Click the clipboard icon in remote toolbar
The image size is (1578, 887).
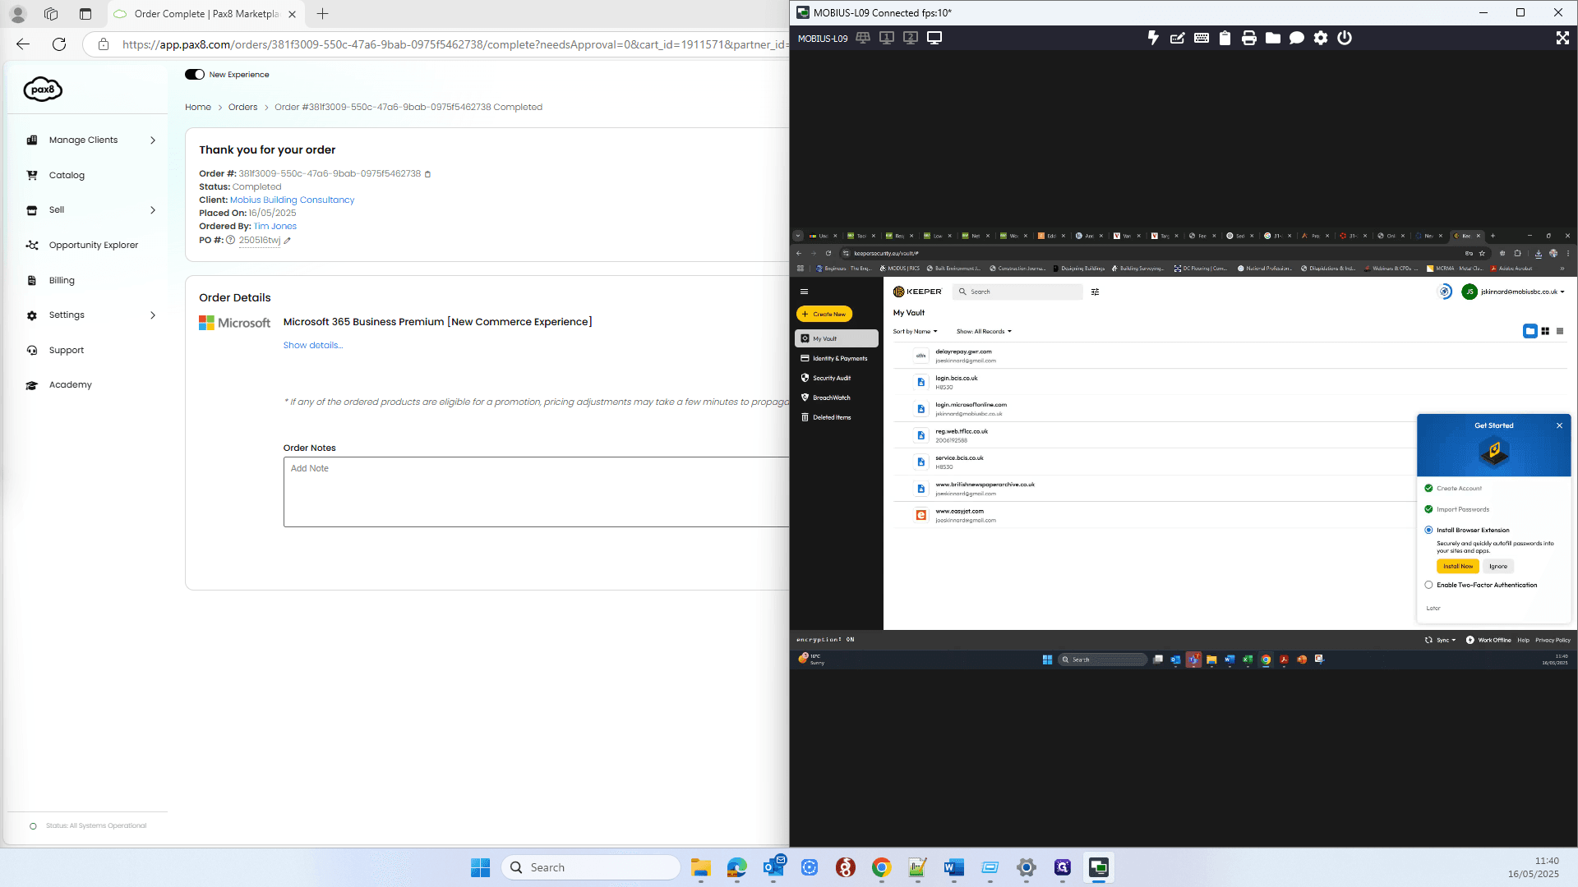pos(1225,38)
